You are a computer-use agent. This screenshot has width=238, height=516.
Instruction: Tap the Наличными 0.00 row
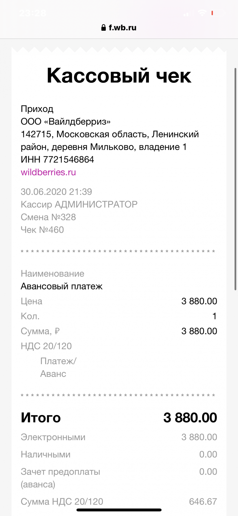tap(119, 454)
